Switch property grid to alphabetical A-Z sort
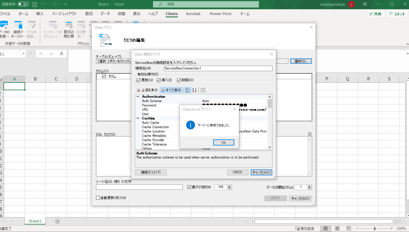409x232 pixels. click(194, 90)
